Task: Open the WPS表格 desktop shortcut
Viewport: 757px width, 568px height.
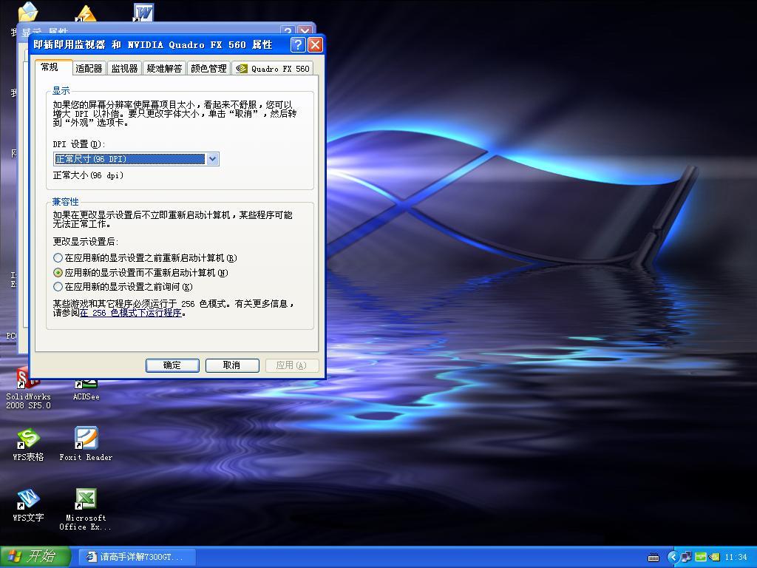Action: point(28,444)
